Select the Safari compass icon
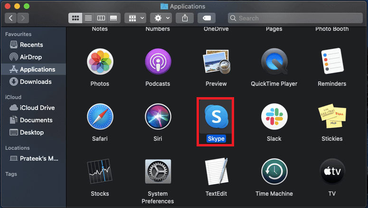Image resolution: width=368 pixels, height=208 pixels. [100, 117]
